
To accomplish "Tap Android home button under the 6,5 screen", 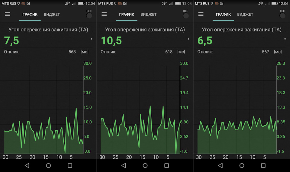I will (x=242, y=166).
